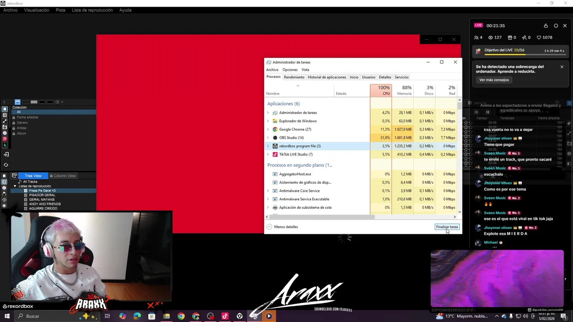Viewport: 573px width, 322px height.
Task: Open the rekordbox Collection bookmark icon
Action: (x=5, y=109)
